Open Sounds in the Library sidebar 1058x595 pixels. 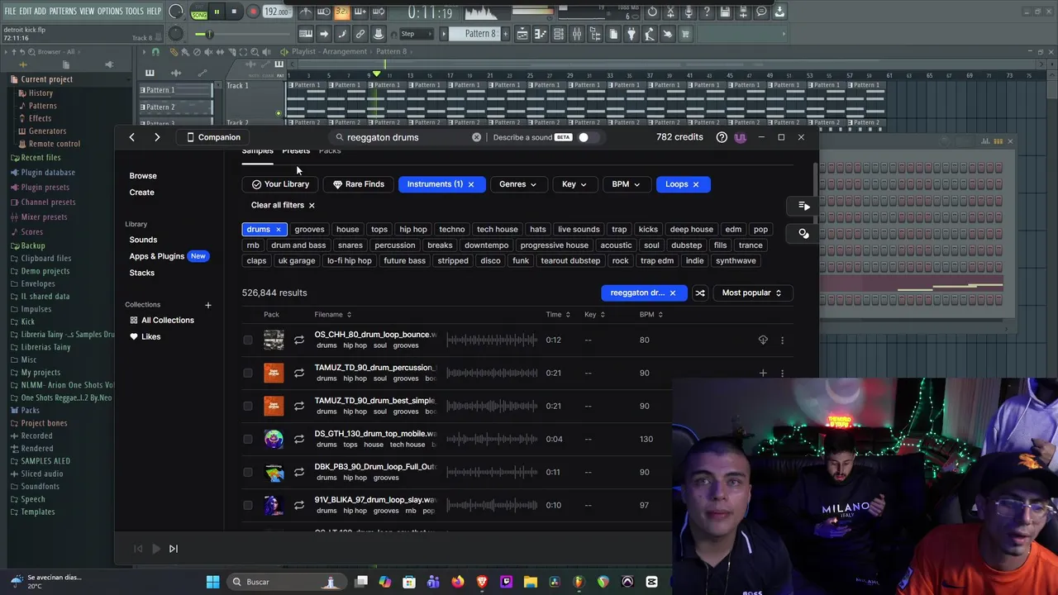coord(143,240)
